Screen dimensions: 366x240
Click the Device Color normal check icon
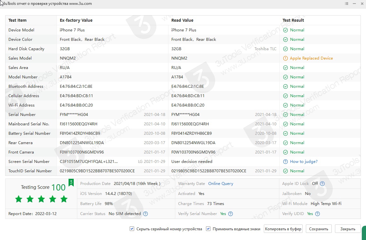tap(285, 40)
